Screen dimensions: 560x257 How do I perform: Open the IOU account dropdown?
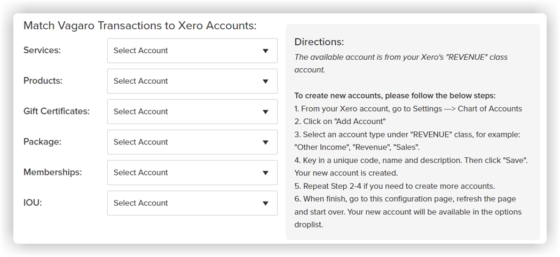click(x=192, y=203)
